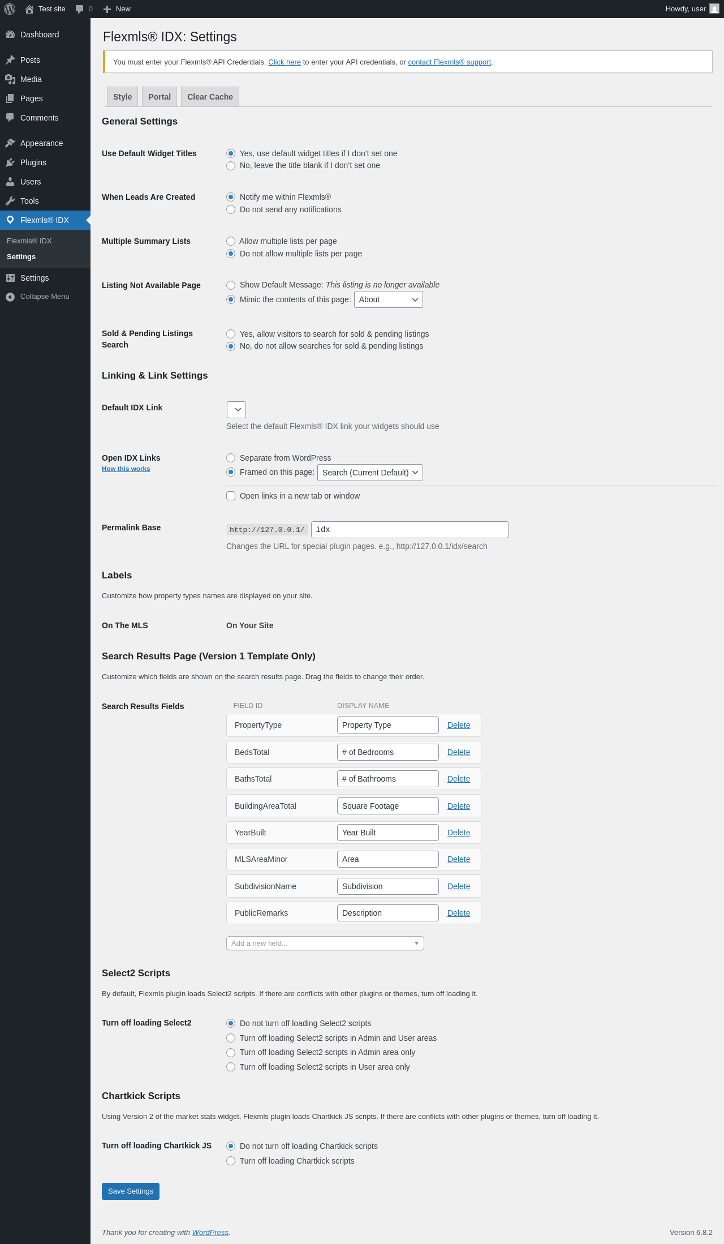Viewport: 724px width, 1244px height.
Task: Open Flexmls IDX submenu item
Action: (x=29, y=241)
